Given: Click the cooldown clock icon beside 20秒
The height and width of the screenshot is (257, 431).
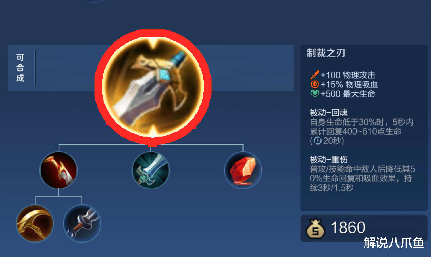Looking at the screenshot, I should (318, 141).
